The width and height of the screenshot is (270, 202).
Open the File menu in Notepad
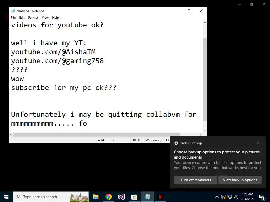pyautogui.click(x=13, y=18)
